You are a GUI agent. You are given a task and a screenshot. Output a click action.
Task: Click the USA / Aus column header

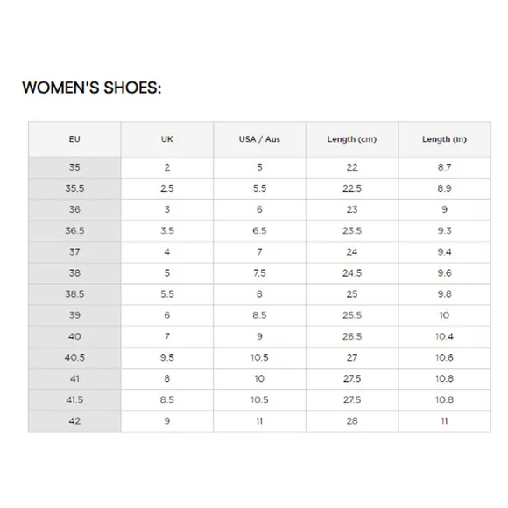259,139
